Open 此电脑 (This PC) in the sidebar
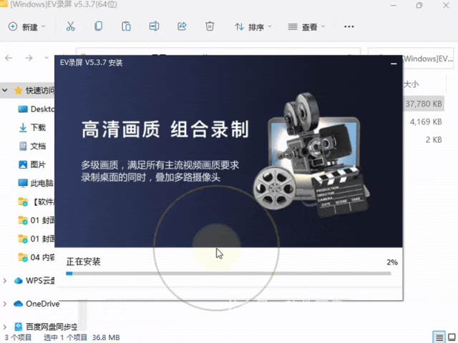458x343 pixels. pos(36,183)
